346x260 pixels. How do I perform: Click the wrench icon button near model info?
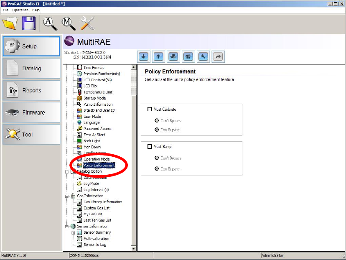203,57
